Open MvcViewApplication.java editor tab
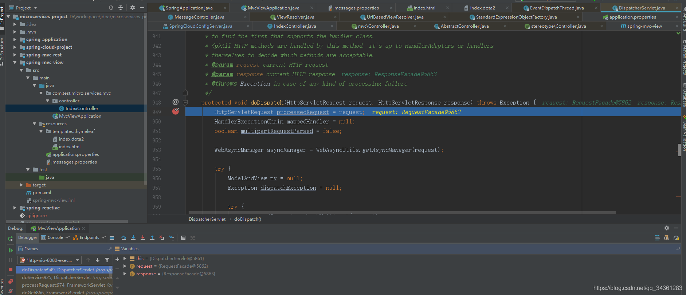The width and height of the screenshot is (686, 295). (273, 8)
